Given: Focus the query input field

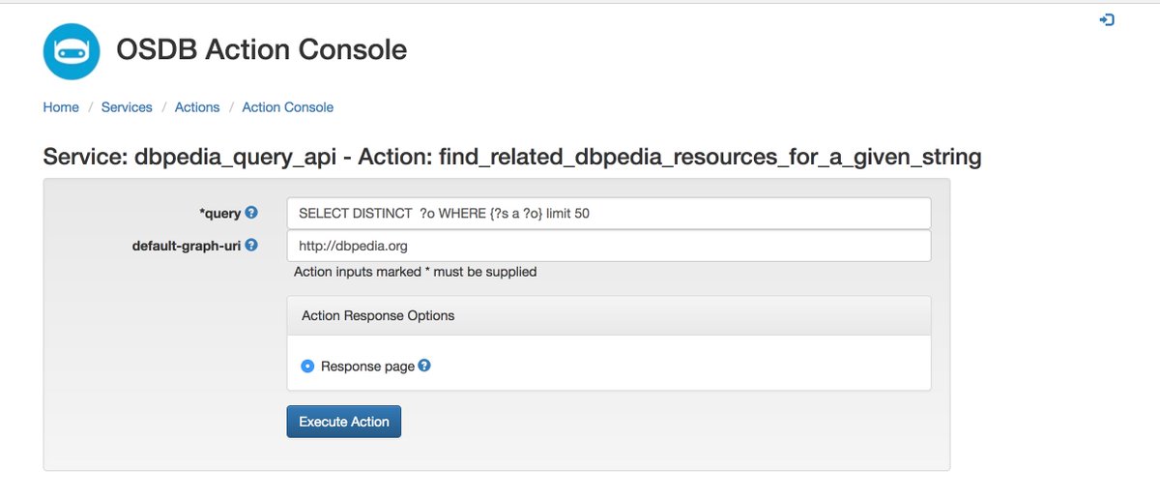Looking at the screenshot, I should tap(609, 214).
